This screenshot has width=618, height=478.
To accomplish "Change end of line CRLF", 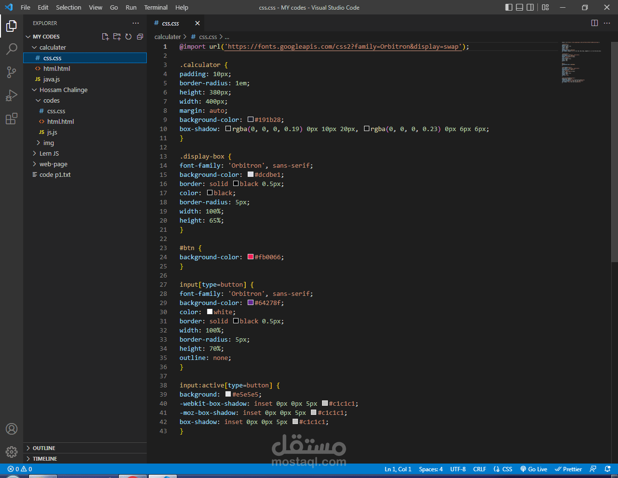I will pyautogui.click(x=479, y=469).
